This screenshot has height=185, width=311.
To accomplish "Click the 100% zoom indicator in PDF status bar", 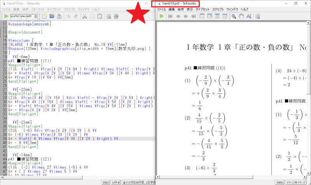I will pos(280,182).
